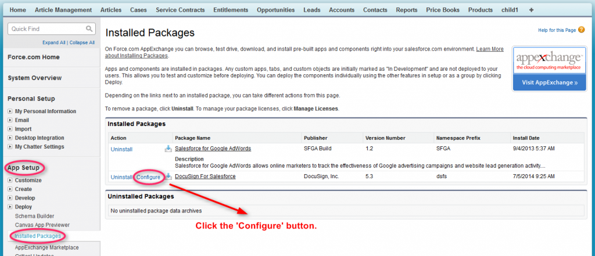Open AppExchange Marketplace in the sidebar
Viewport: 595px width, 256px height.
point(47,248)
